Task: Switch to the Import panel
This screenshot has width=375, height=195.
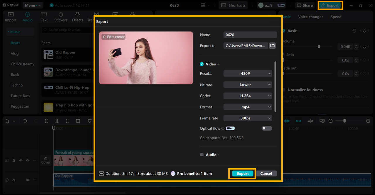Action: pyautogui.click(x=11, y=16)
